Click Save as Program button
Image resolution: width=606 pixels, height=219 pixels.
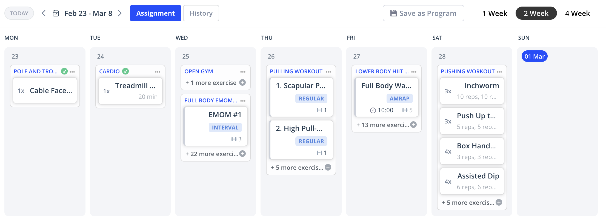click(423, 13)
